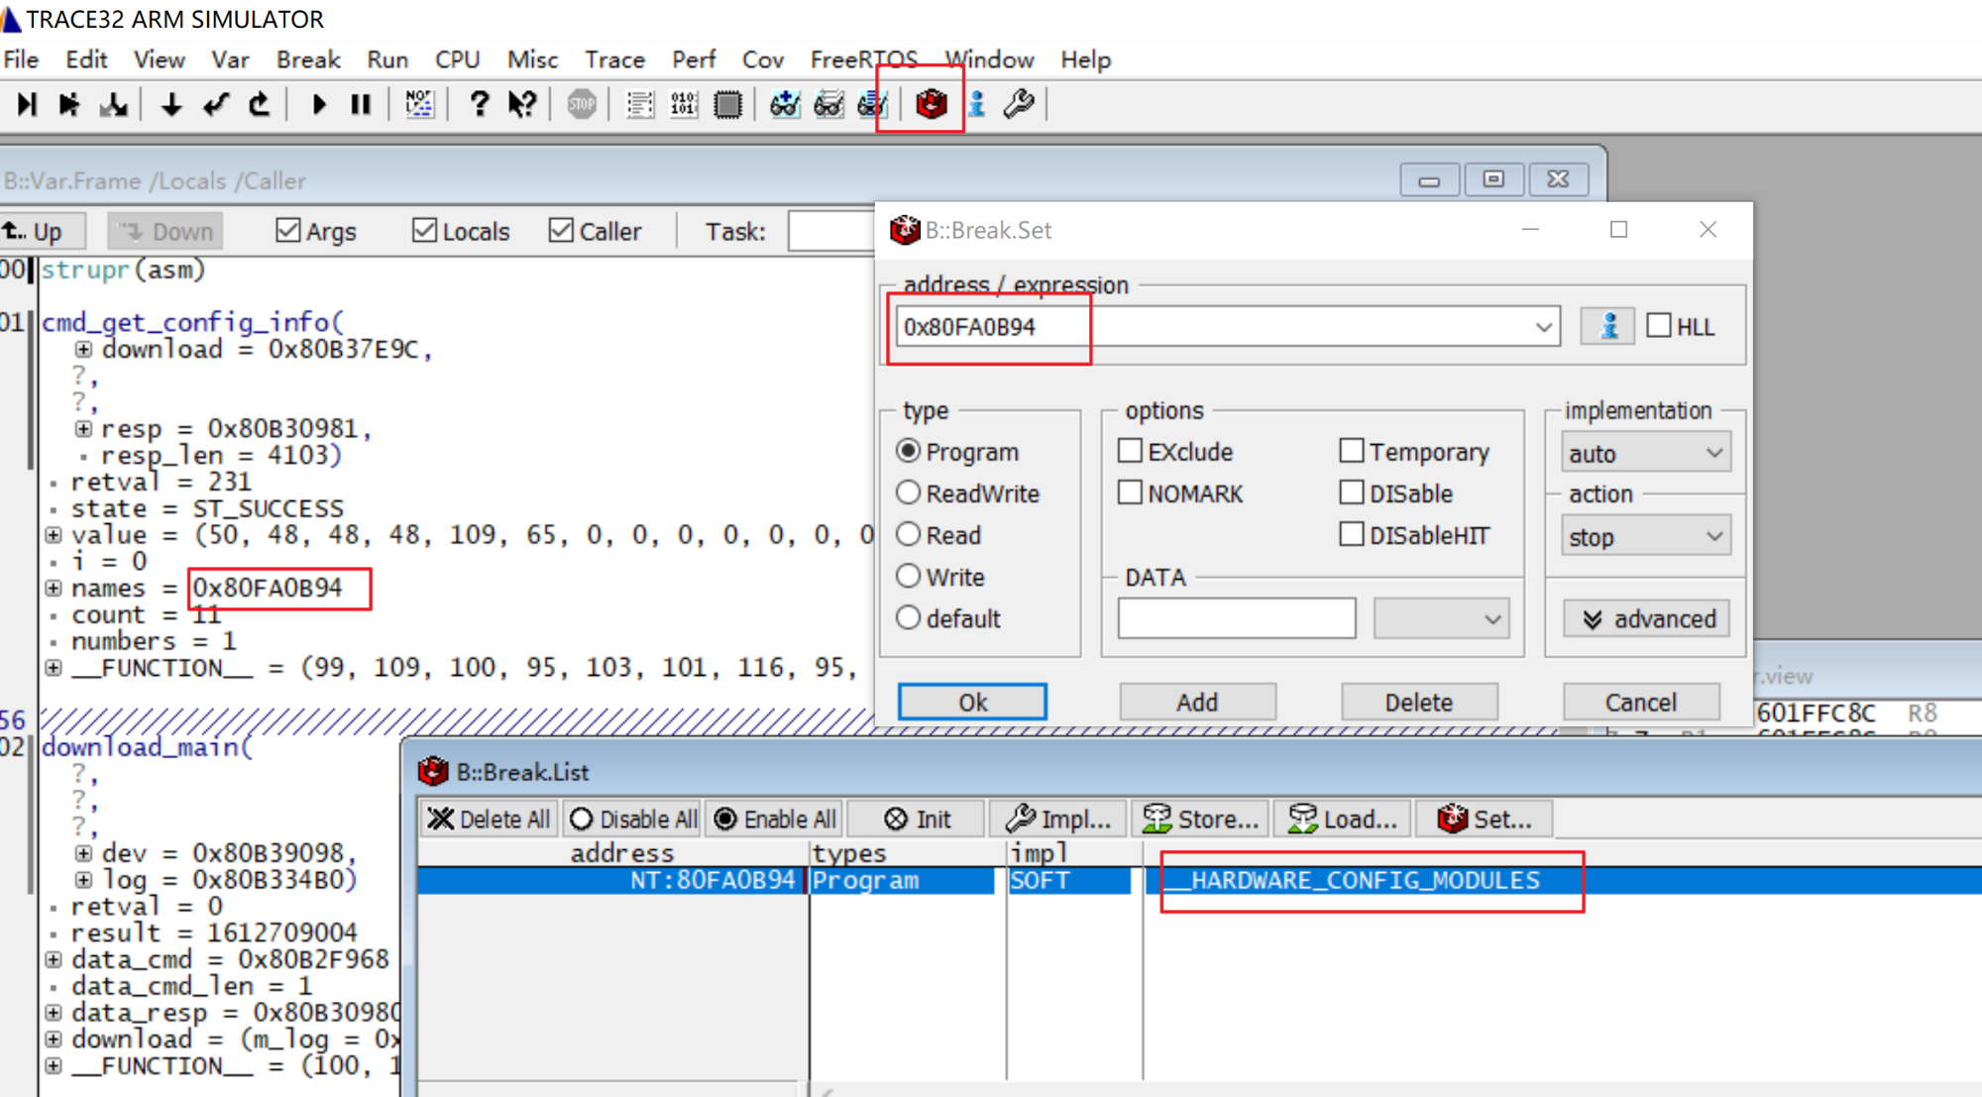Expand the data_cmd variable node
Screen dimensions: 1982x1097
[54, 960]
